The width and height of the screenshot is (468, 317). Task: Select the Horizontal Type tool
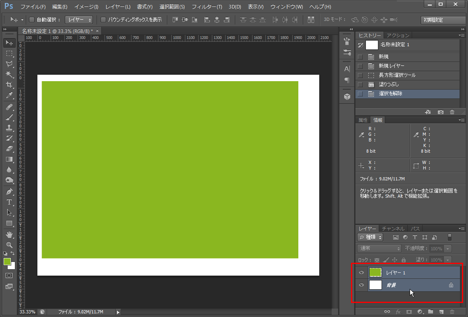9,202
